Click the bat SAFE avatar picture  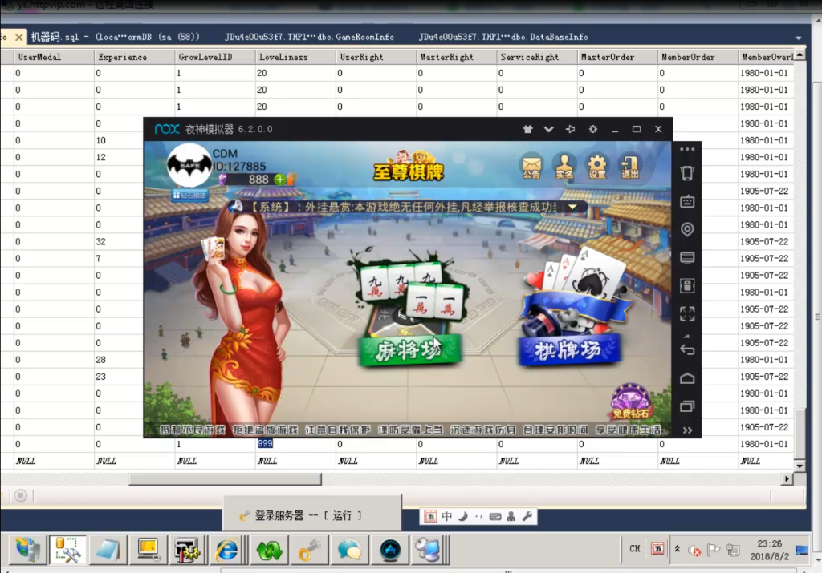pos(189,165)
